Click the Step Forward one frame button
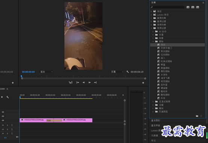The width and height of the screenshot is (208, 143). coord(89,82)
